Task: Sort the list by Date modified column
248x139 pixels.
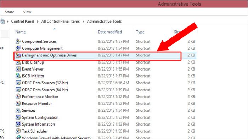Action: point(110,32)
